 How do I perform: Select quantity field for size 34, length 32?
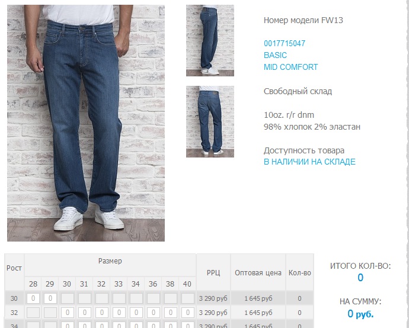pos(136,313)
